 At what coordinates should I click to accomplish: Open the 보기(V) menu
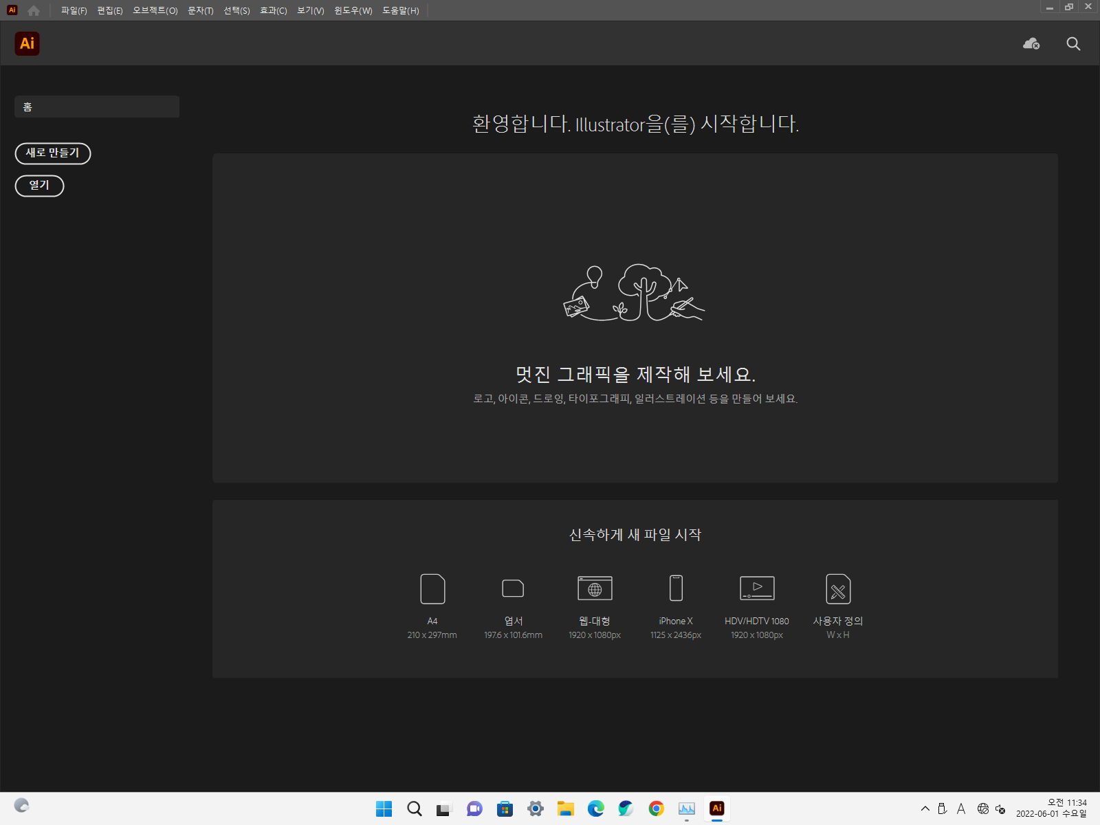tap(311, 10)
